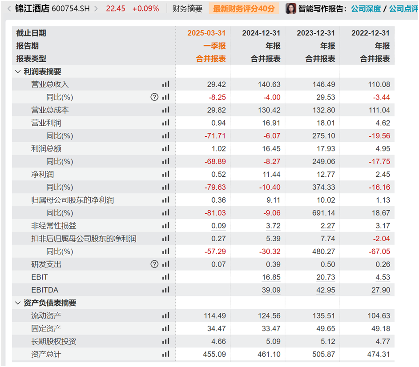
Task: Select the 2025-03-31 column header
Action: point(206,33)
